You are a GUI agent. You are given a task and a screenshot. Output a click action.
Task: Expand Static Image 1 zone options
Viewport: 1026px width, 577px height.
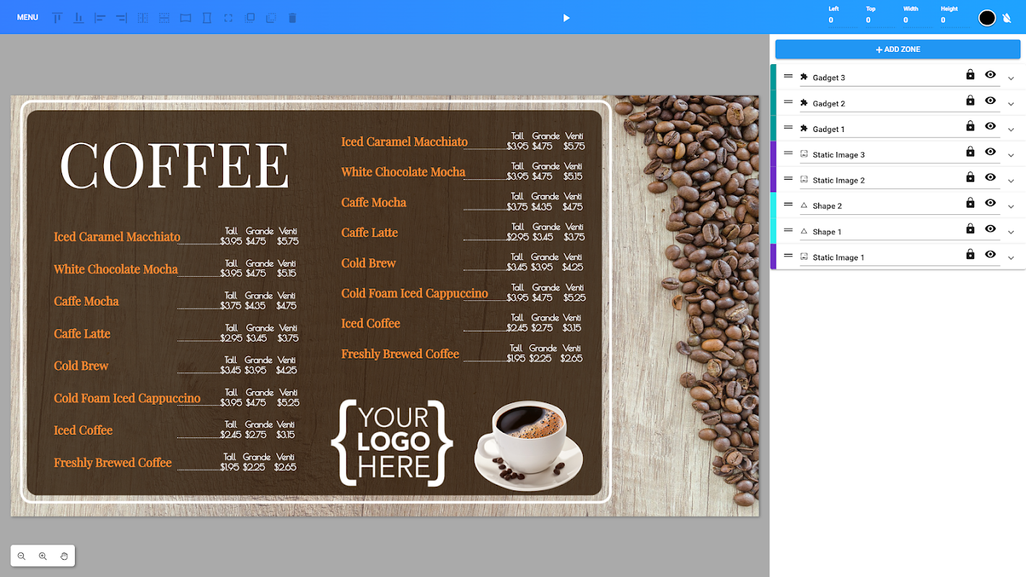[x=1011, y=258]
